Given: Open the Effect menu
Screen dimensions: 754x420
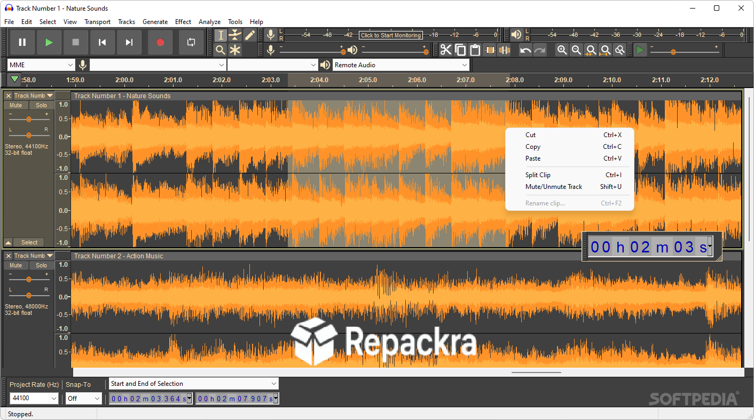Looking at the screenshot, I should point(183,22).
